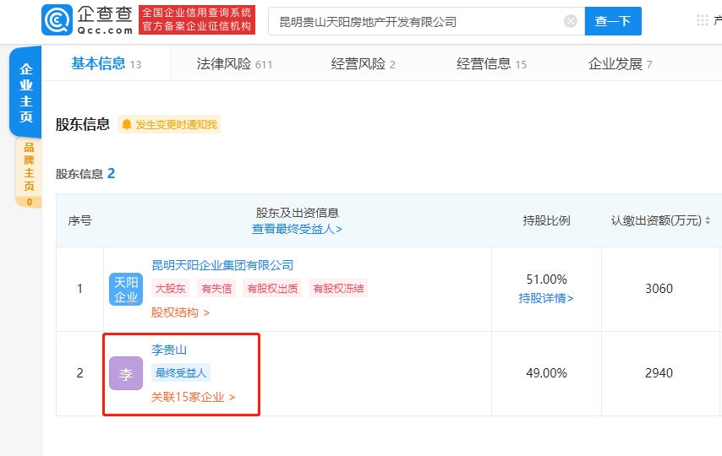
Task: Open the 经营风险 tab
Action: 358,64
